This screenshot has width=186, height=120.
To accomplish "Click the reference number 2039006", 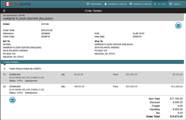I will [46, 33].
